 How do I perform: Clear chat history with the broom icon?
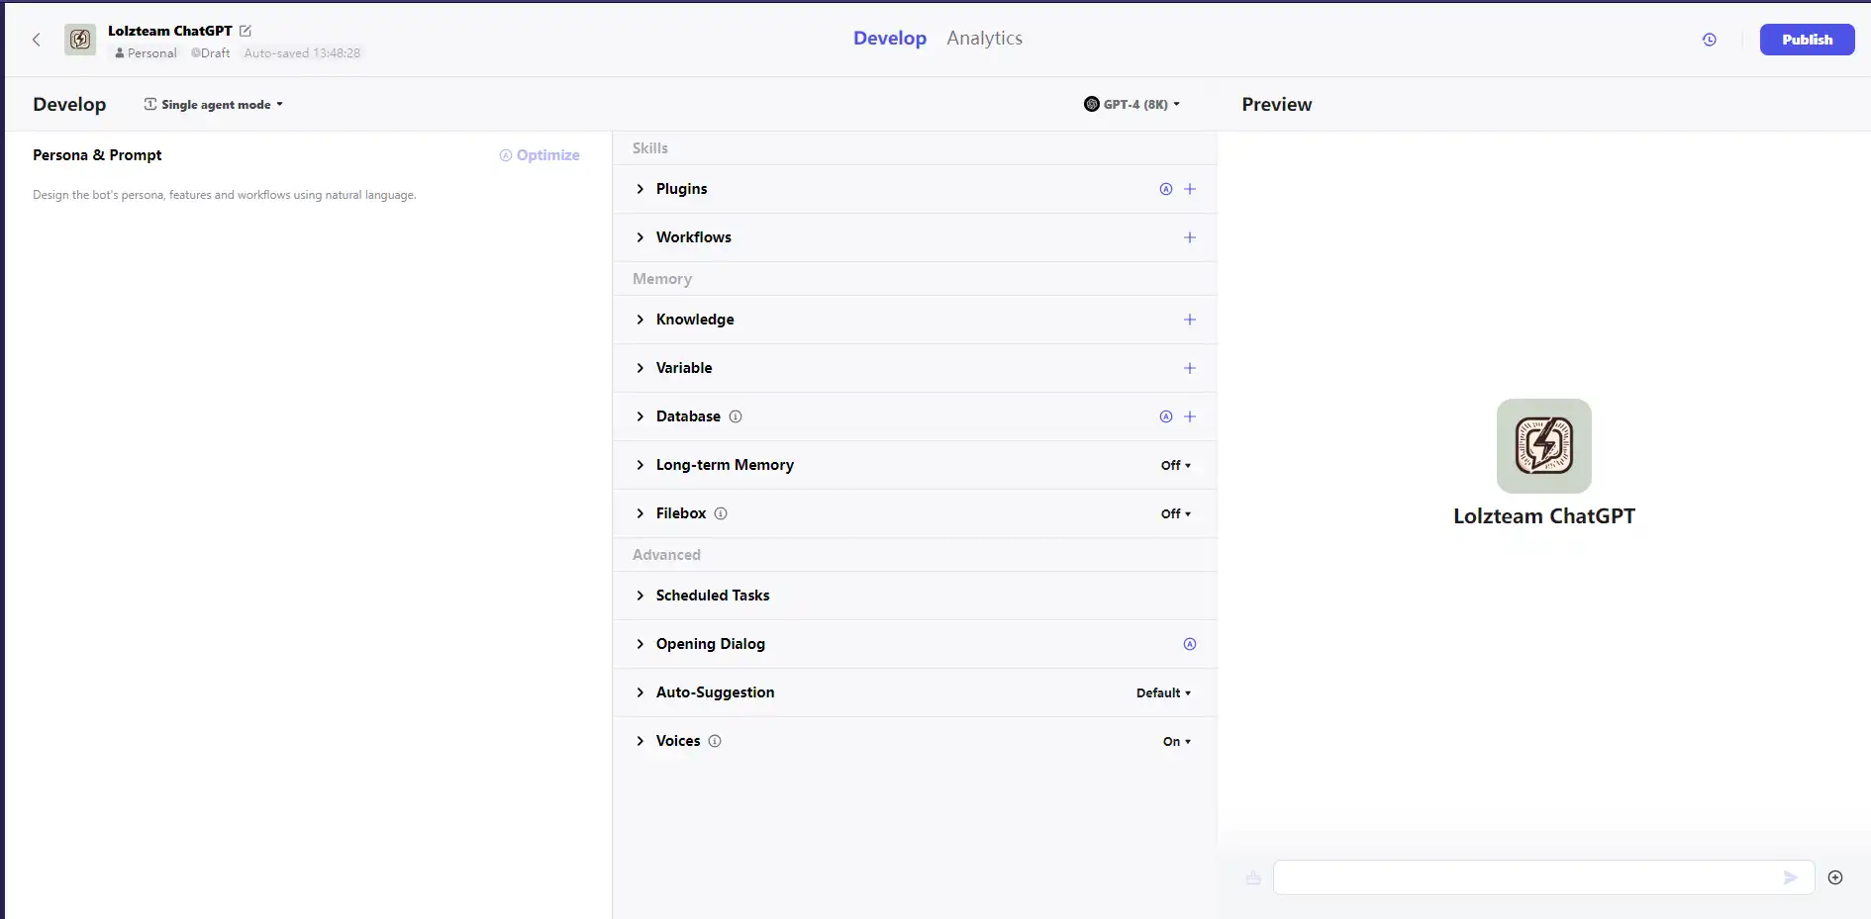(x=1253, y=877)
